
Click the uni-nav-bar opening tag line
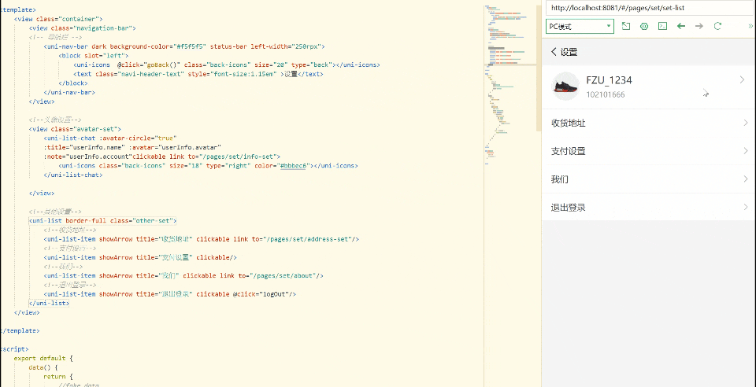184,46
